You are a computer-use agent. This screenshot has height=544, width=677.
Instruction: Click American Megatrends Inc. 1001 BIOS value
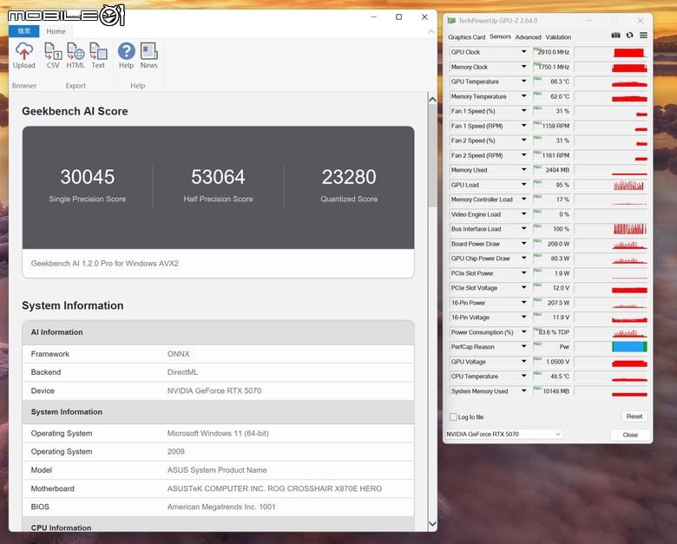click(x=221, y=507)
